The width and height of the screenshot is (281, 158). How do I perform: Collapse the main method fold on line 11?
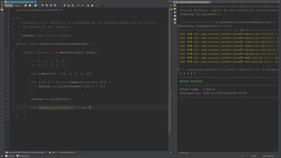click(13, 52)
